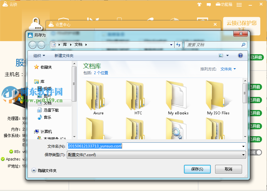This screenshot has height=191, width=267.
Task: Open the My eBooks folder
Action: [178, 98]
